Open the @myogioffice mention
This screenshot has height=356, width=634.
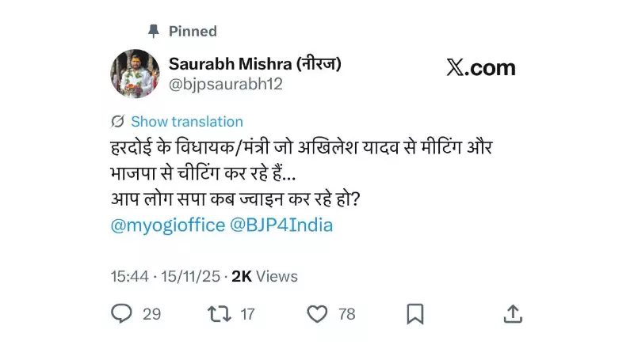coord(166,225)
